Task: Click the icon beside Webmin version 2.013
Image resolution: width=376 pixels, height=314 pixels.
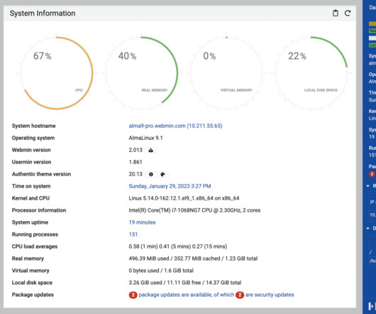Action: tap(150, 151)
